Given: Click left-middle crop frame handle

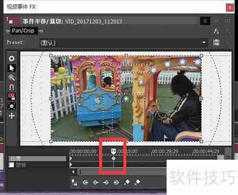Looking at the screenshot, I should (x=51, y=99).
